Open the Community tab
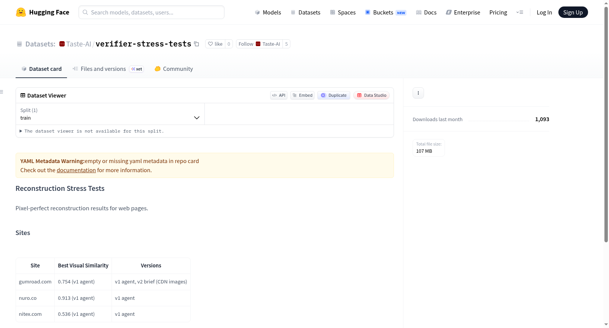The width and height of the screenshot is (609, 328). click(x=174, y=69)
